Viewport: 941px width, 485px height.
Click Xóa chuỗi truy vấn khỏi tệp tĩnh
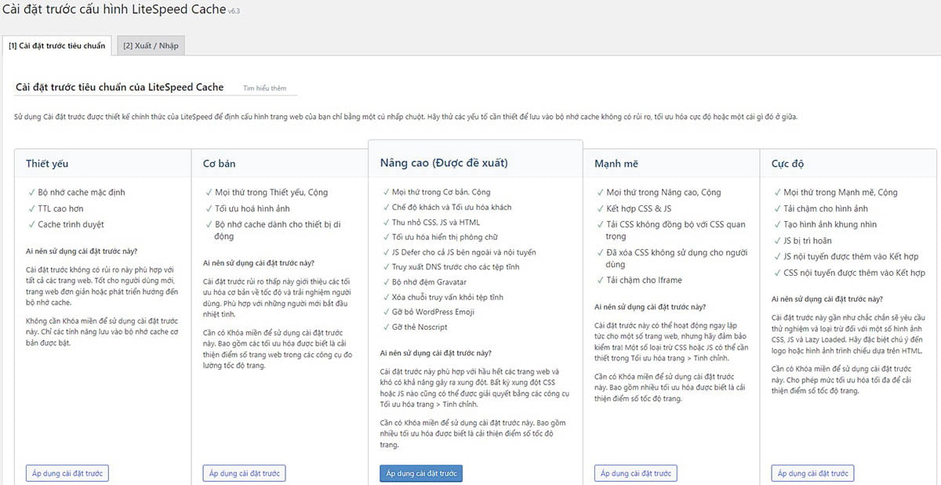click(447, 297)
